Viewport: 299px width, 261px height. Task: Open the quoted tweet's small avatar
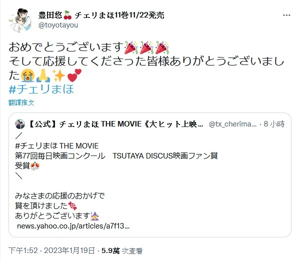pyautogui.click(x=20, y=124)
